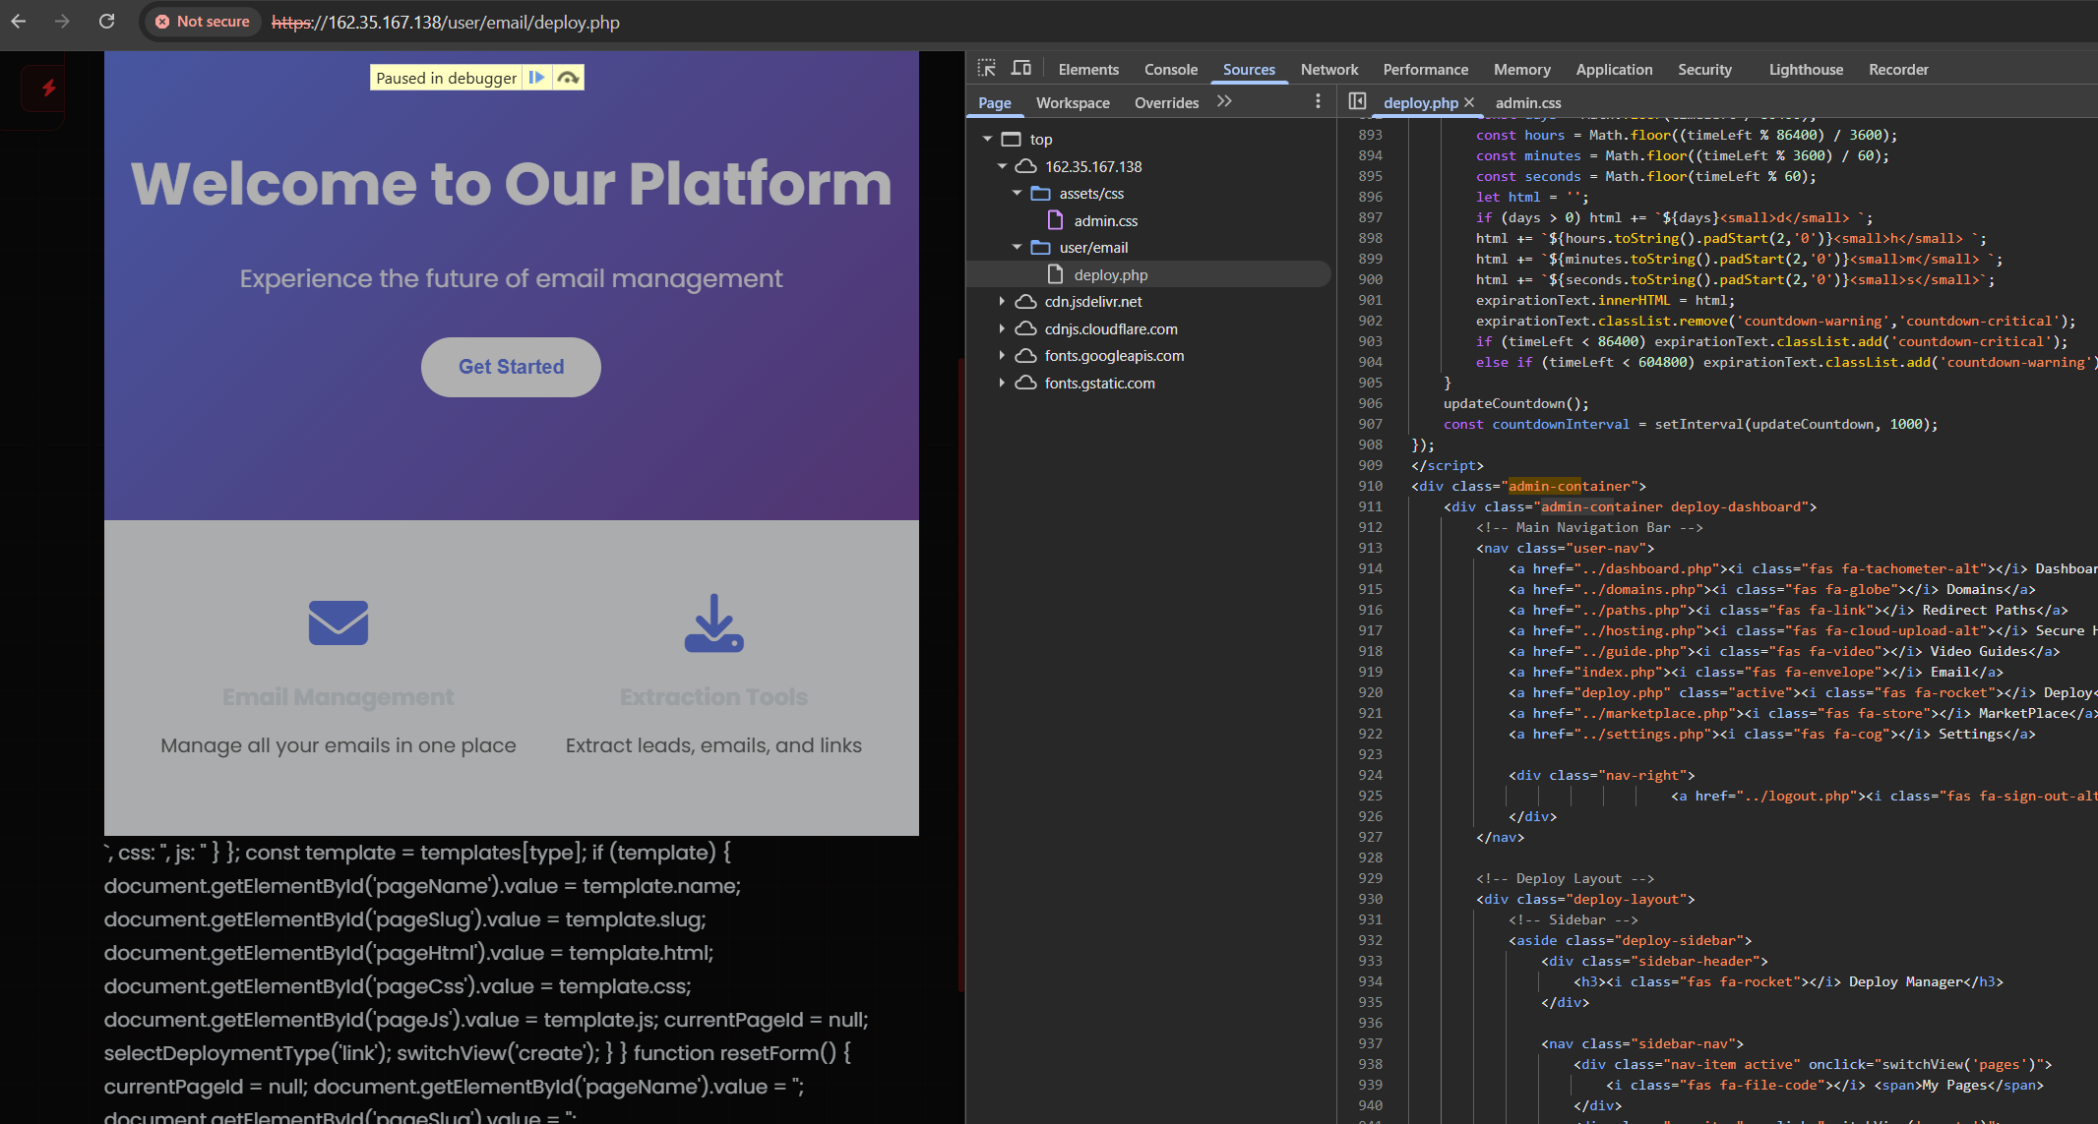Expand the fonts.googleapis.com domain node
Image resolution: width=2098 pixels, height=1124 pixels.
pos(1002,355)
